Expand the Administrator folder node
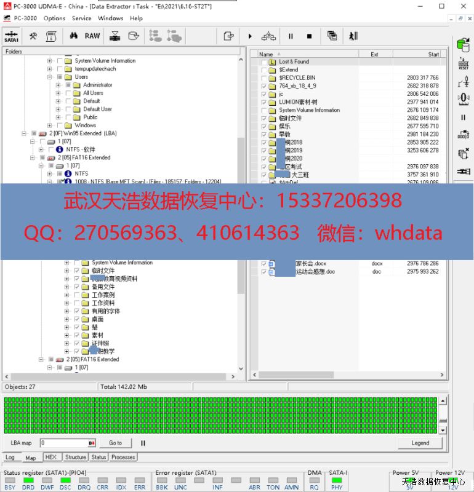Viewport: 474px width, 492px height. point(58,85)
